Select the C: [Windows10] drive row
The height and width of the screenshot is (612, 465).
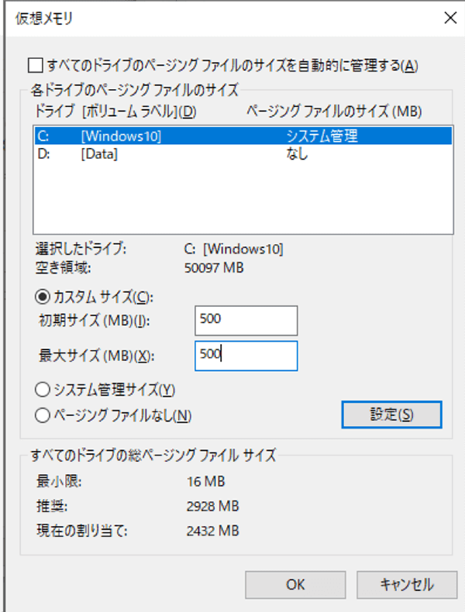(242, 136)
